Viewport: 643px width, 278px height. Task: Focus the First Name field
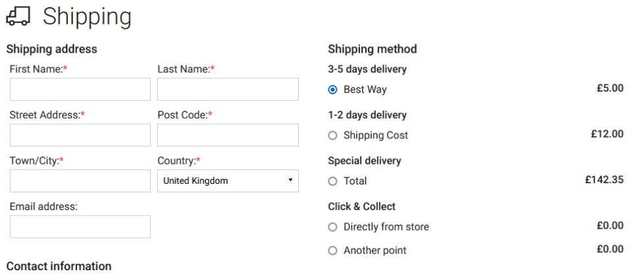[80, 90]
